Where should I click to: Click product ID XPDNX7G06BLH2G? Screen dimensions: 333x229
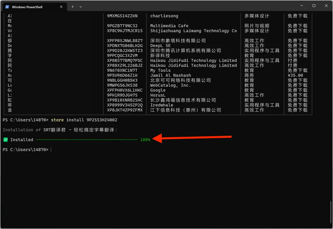click(x=125, y=46)
